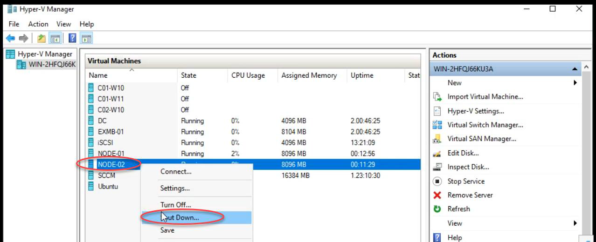The height and width of the screenshot is (242, 596).
Task: Click the green Refresh icon
Action: (x=437, y=209)
